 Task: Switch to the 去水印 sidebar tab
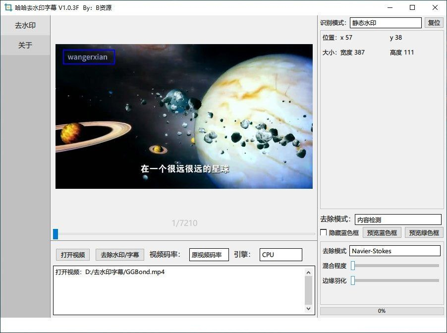coord(25,25)
